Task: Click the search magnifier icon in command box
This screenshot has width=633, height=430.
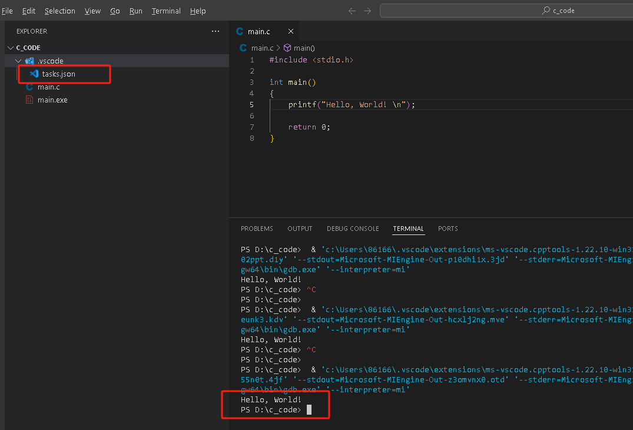Action: pos(546,11)
